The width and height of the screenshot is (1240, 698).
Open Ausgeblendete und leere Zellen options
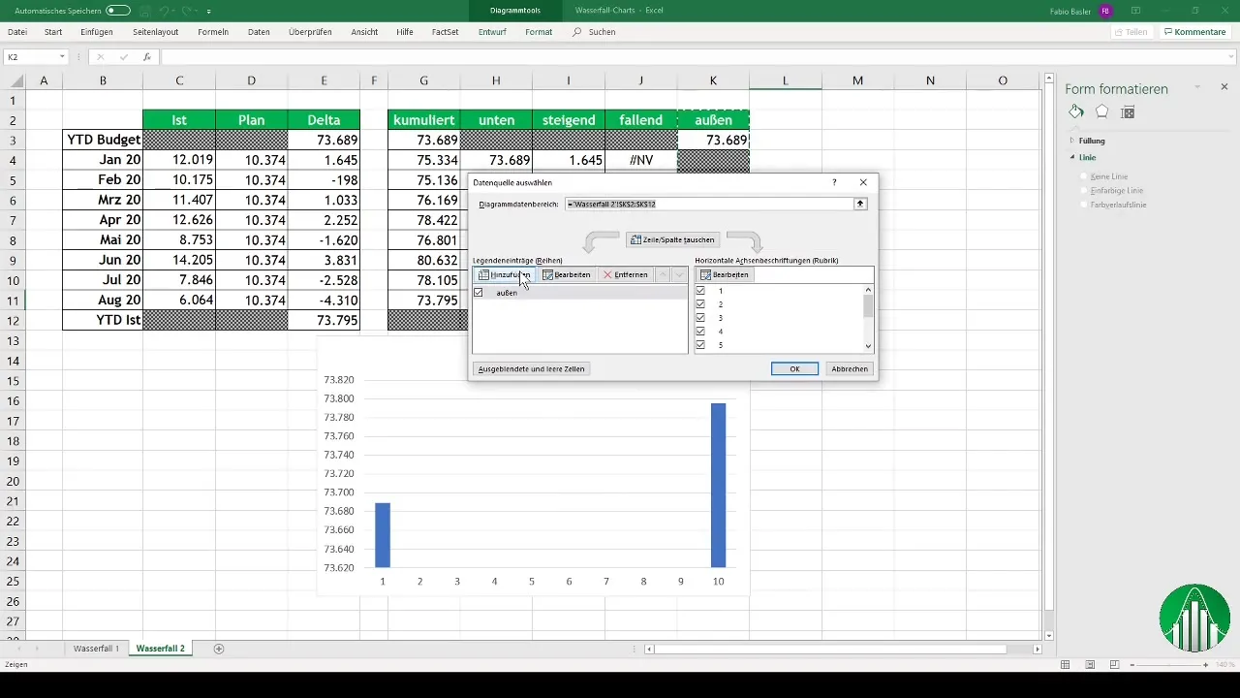click(x=531, y=369)
